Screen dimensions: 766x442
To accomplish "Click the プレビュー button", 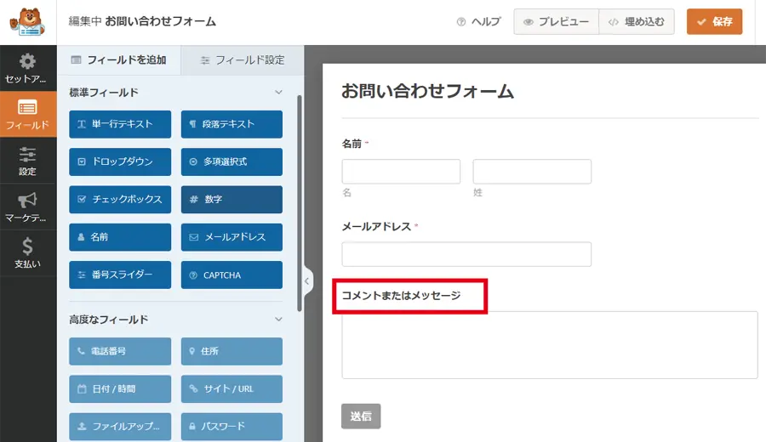I will (x=557, y=21).
